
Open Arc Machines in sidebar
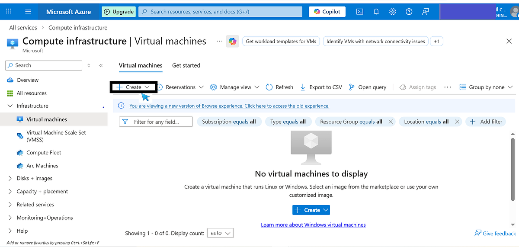click(x=42, y=166)
